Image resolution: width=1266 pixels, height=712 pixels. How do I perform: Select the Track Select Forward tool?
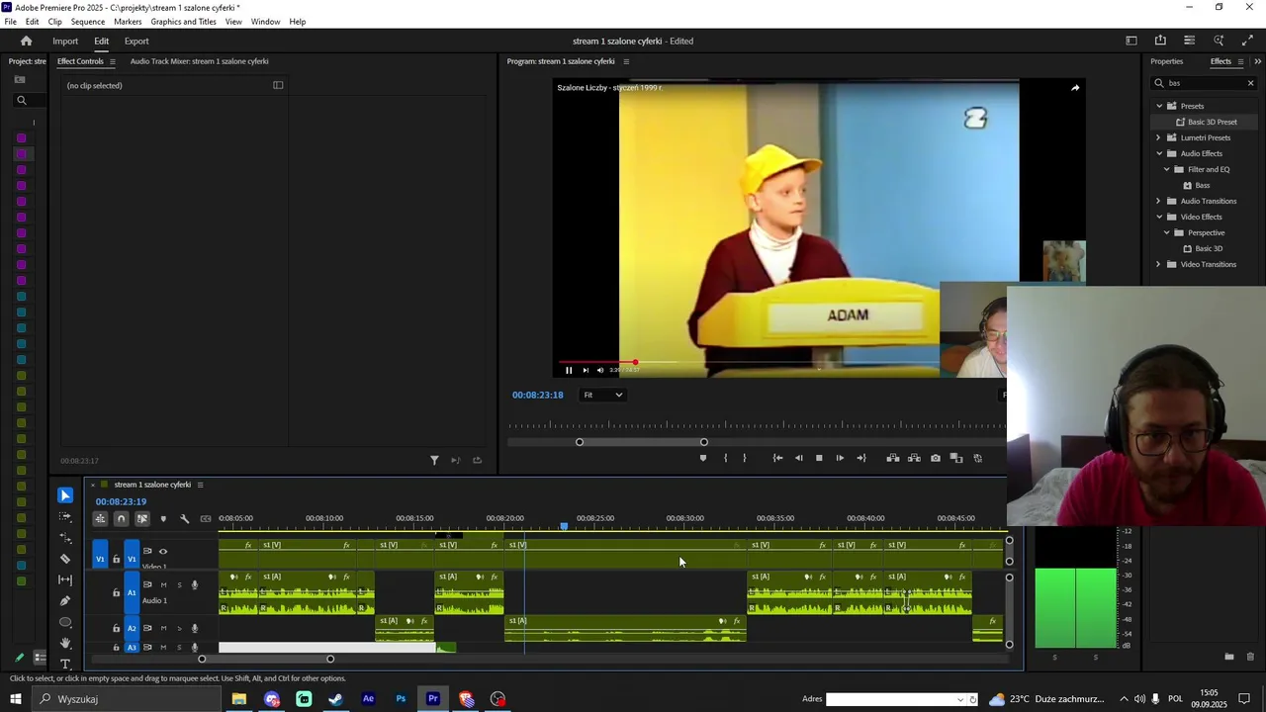click(x=65, y=516)
